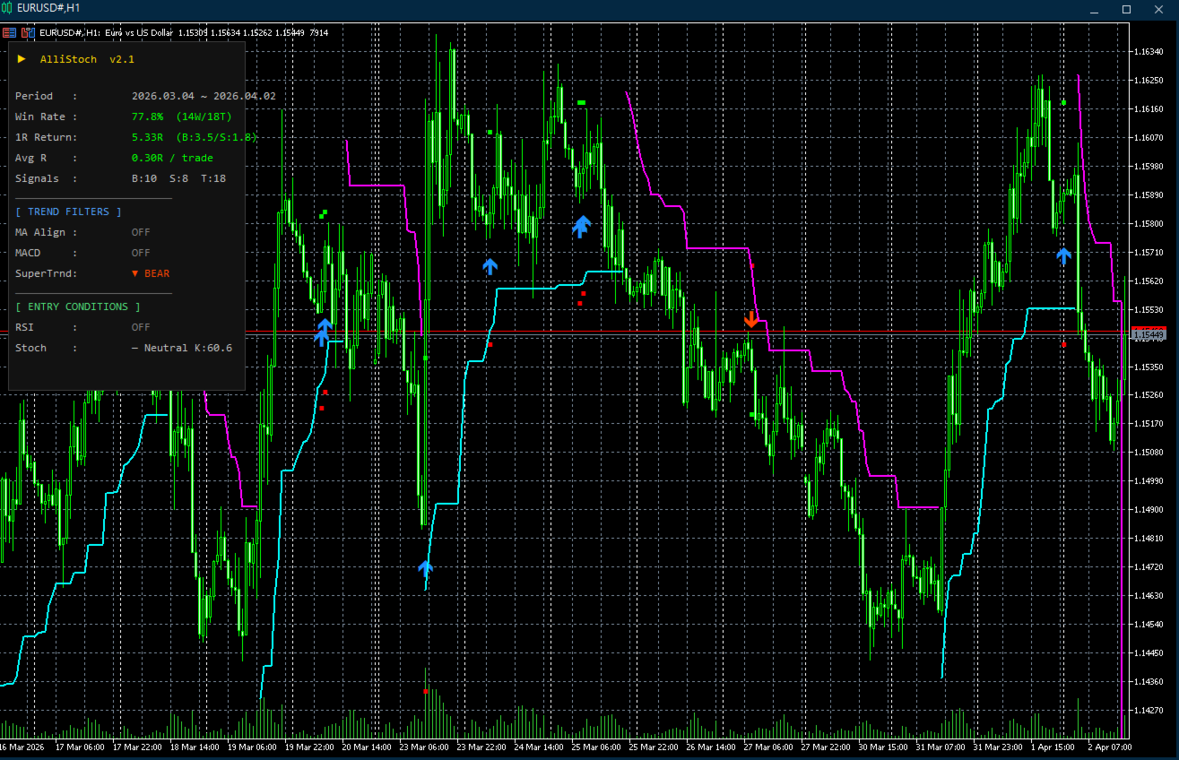1179x760 pixels.
Task: Click the 1.15260 price scale label
Action: pos(1149,394)
